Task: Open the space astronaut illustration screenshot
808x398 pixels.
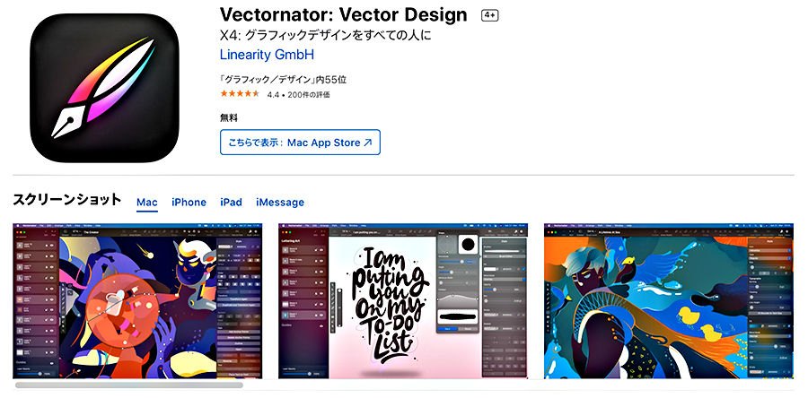Action: pyautogui.click(x=137, y=301)
